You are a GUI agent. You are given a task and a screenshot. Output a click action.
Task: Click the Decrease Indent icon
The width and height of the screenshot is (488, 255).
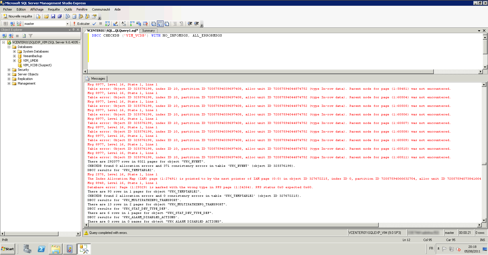[x=190, y=24]
